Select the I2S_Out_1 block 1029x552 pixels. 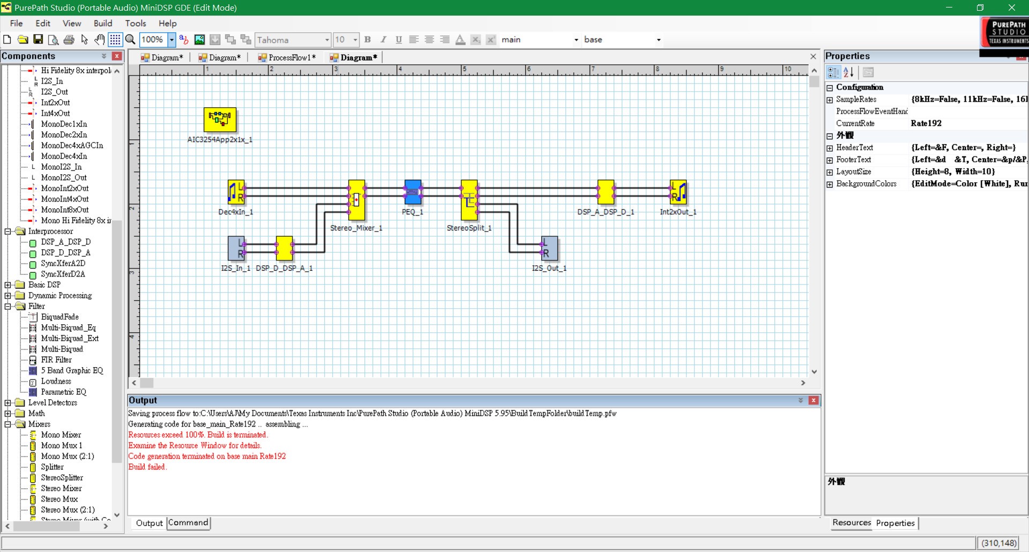(549, 249)
